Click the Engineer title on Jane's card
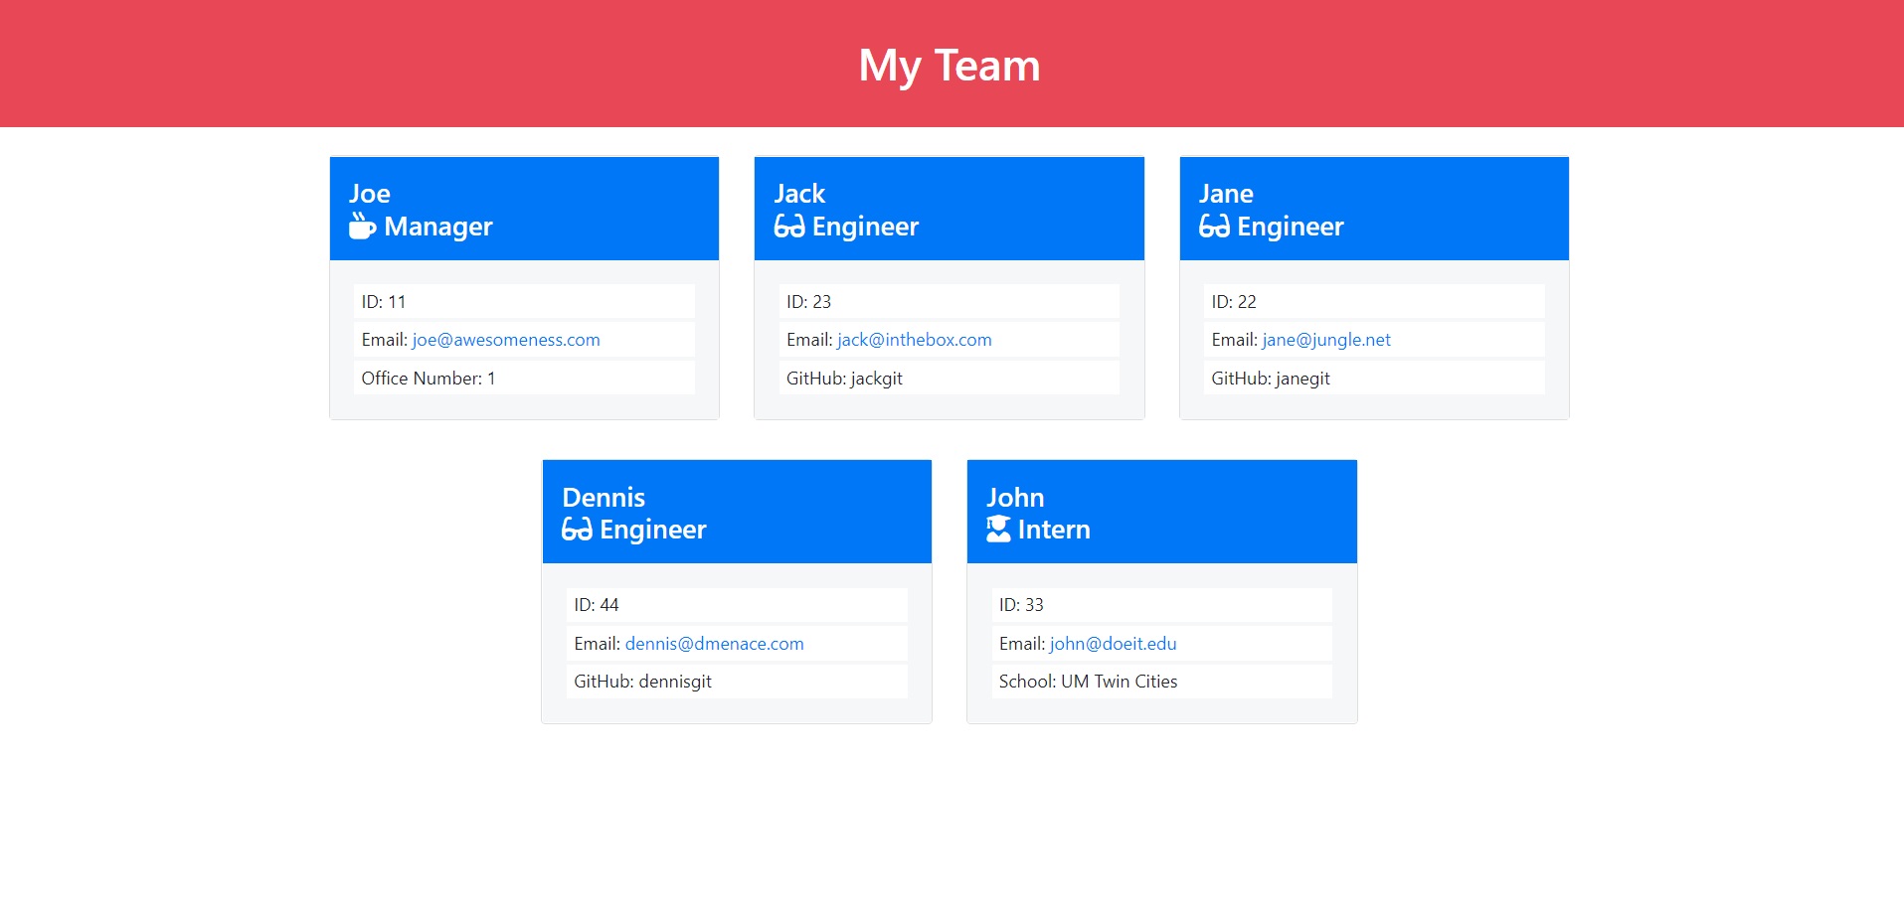1904x916 pixels. coord(1291,228)
